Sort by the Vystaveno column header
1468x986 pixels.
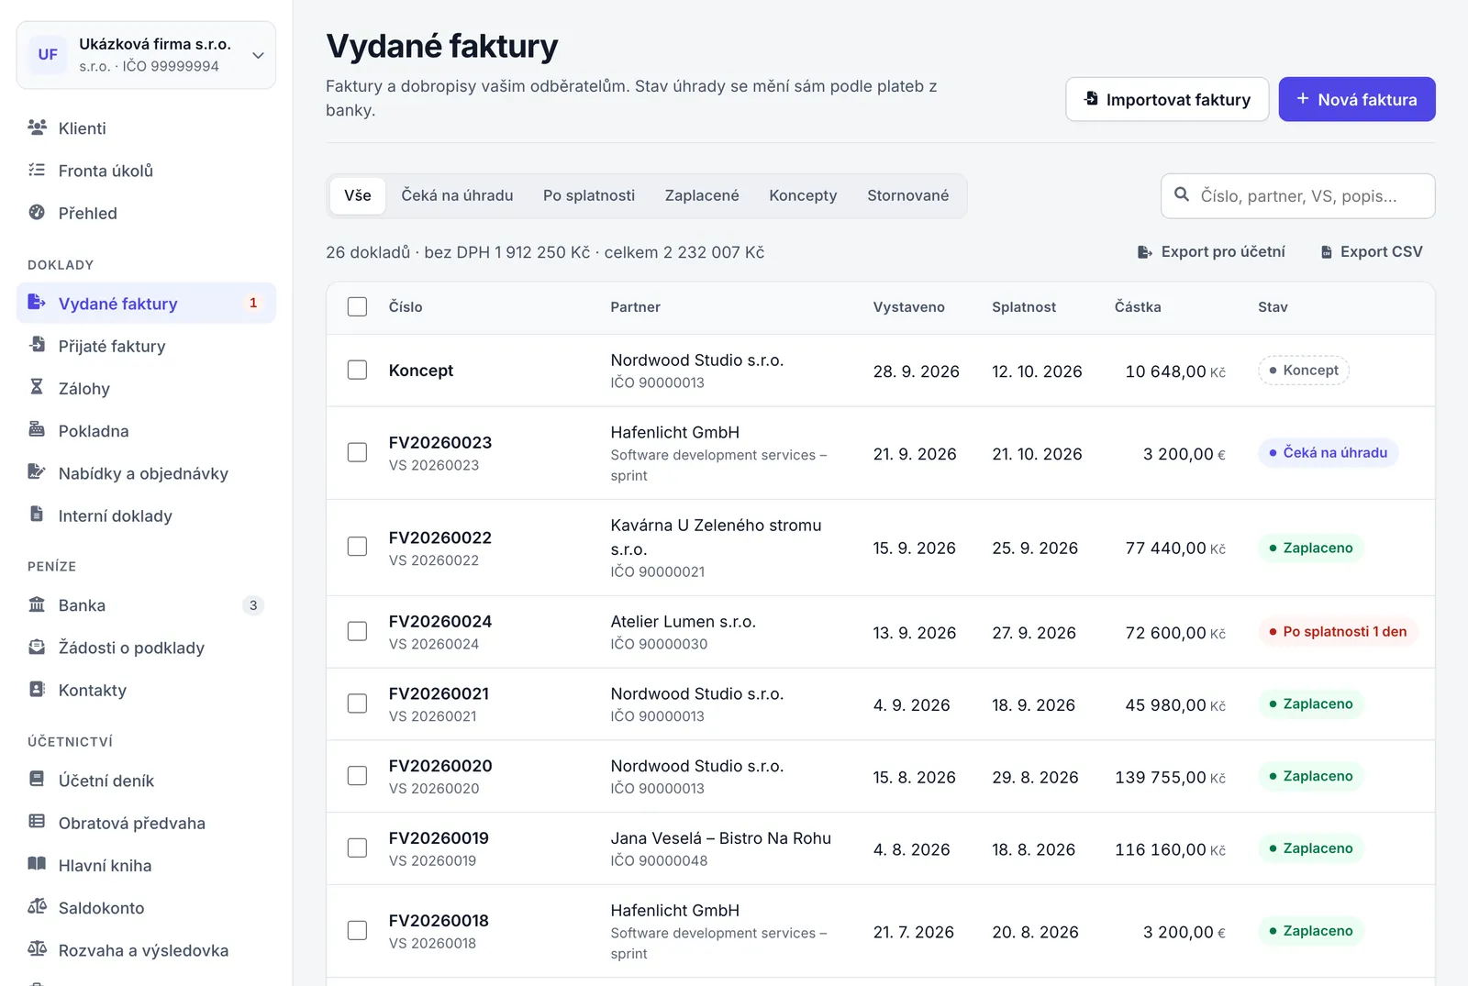pyautogui.click(x=908, y=307)
